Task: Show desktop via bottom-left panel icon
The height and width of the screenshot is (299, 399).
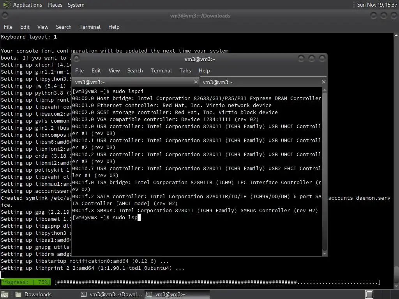Action: pos(5,294)
